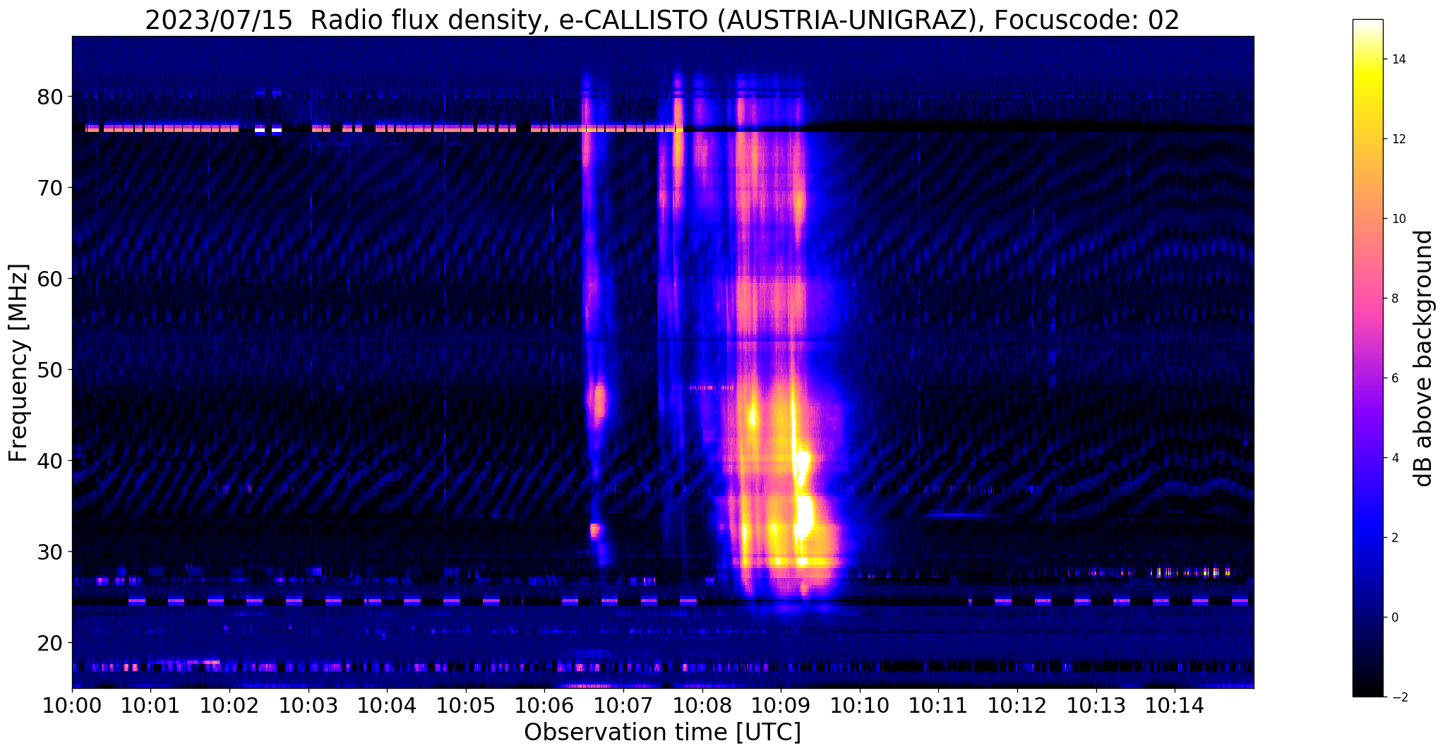This screenshot has height=753, width=1445.
Task: Click the 50 tick on the frequency axis
Action: tap(49, 370)
